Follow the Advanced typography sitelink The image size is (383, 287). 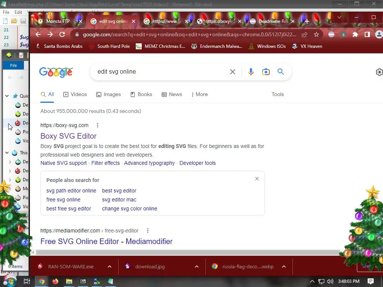point(149,163)
